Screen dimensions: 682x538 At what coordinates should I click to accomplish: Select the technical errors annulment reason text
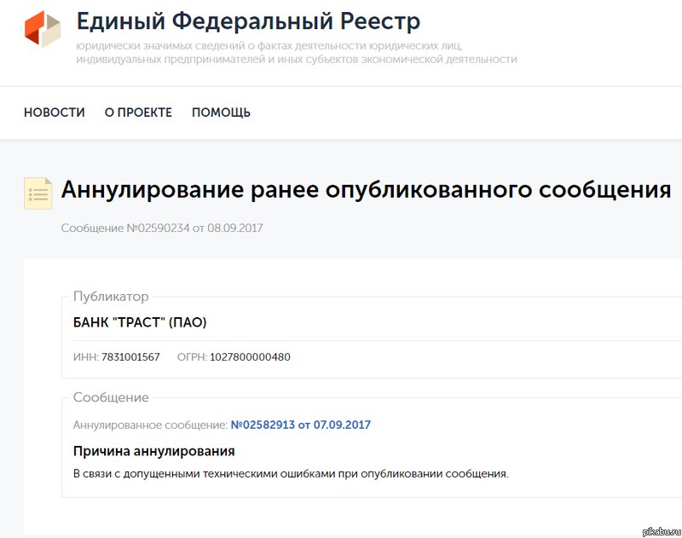click(x=291, y=474)
